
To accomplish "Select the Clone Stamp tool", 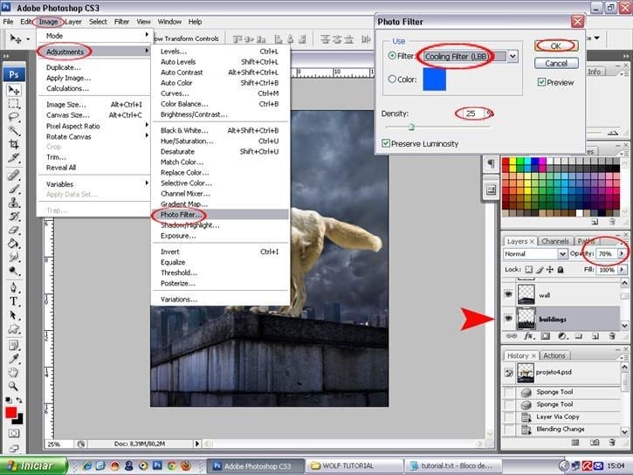I will (x=14, y=203).
